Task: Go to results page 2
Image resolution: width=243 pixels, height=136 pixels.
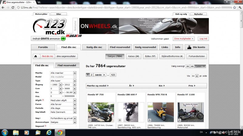Action: pos(91,75)
